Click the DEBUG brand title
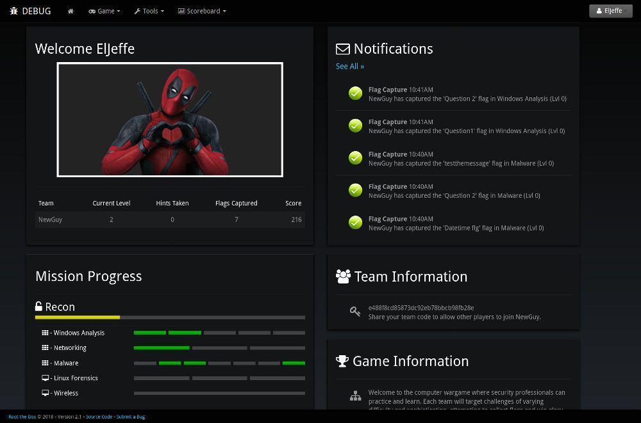Image resolution: width=641 pixels, height=423 pixels. click(37, 11)
